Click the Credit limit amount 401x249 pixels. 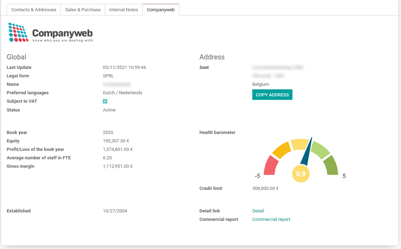265,188
